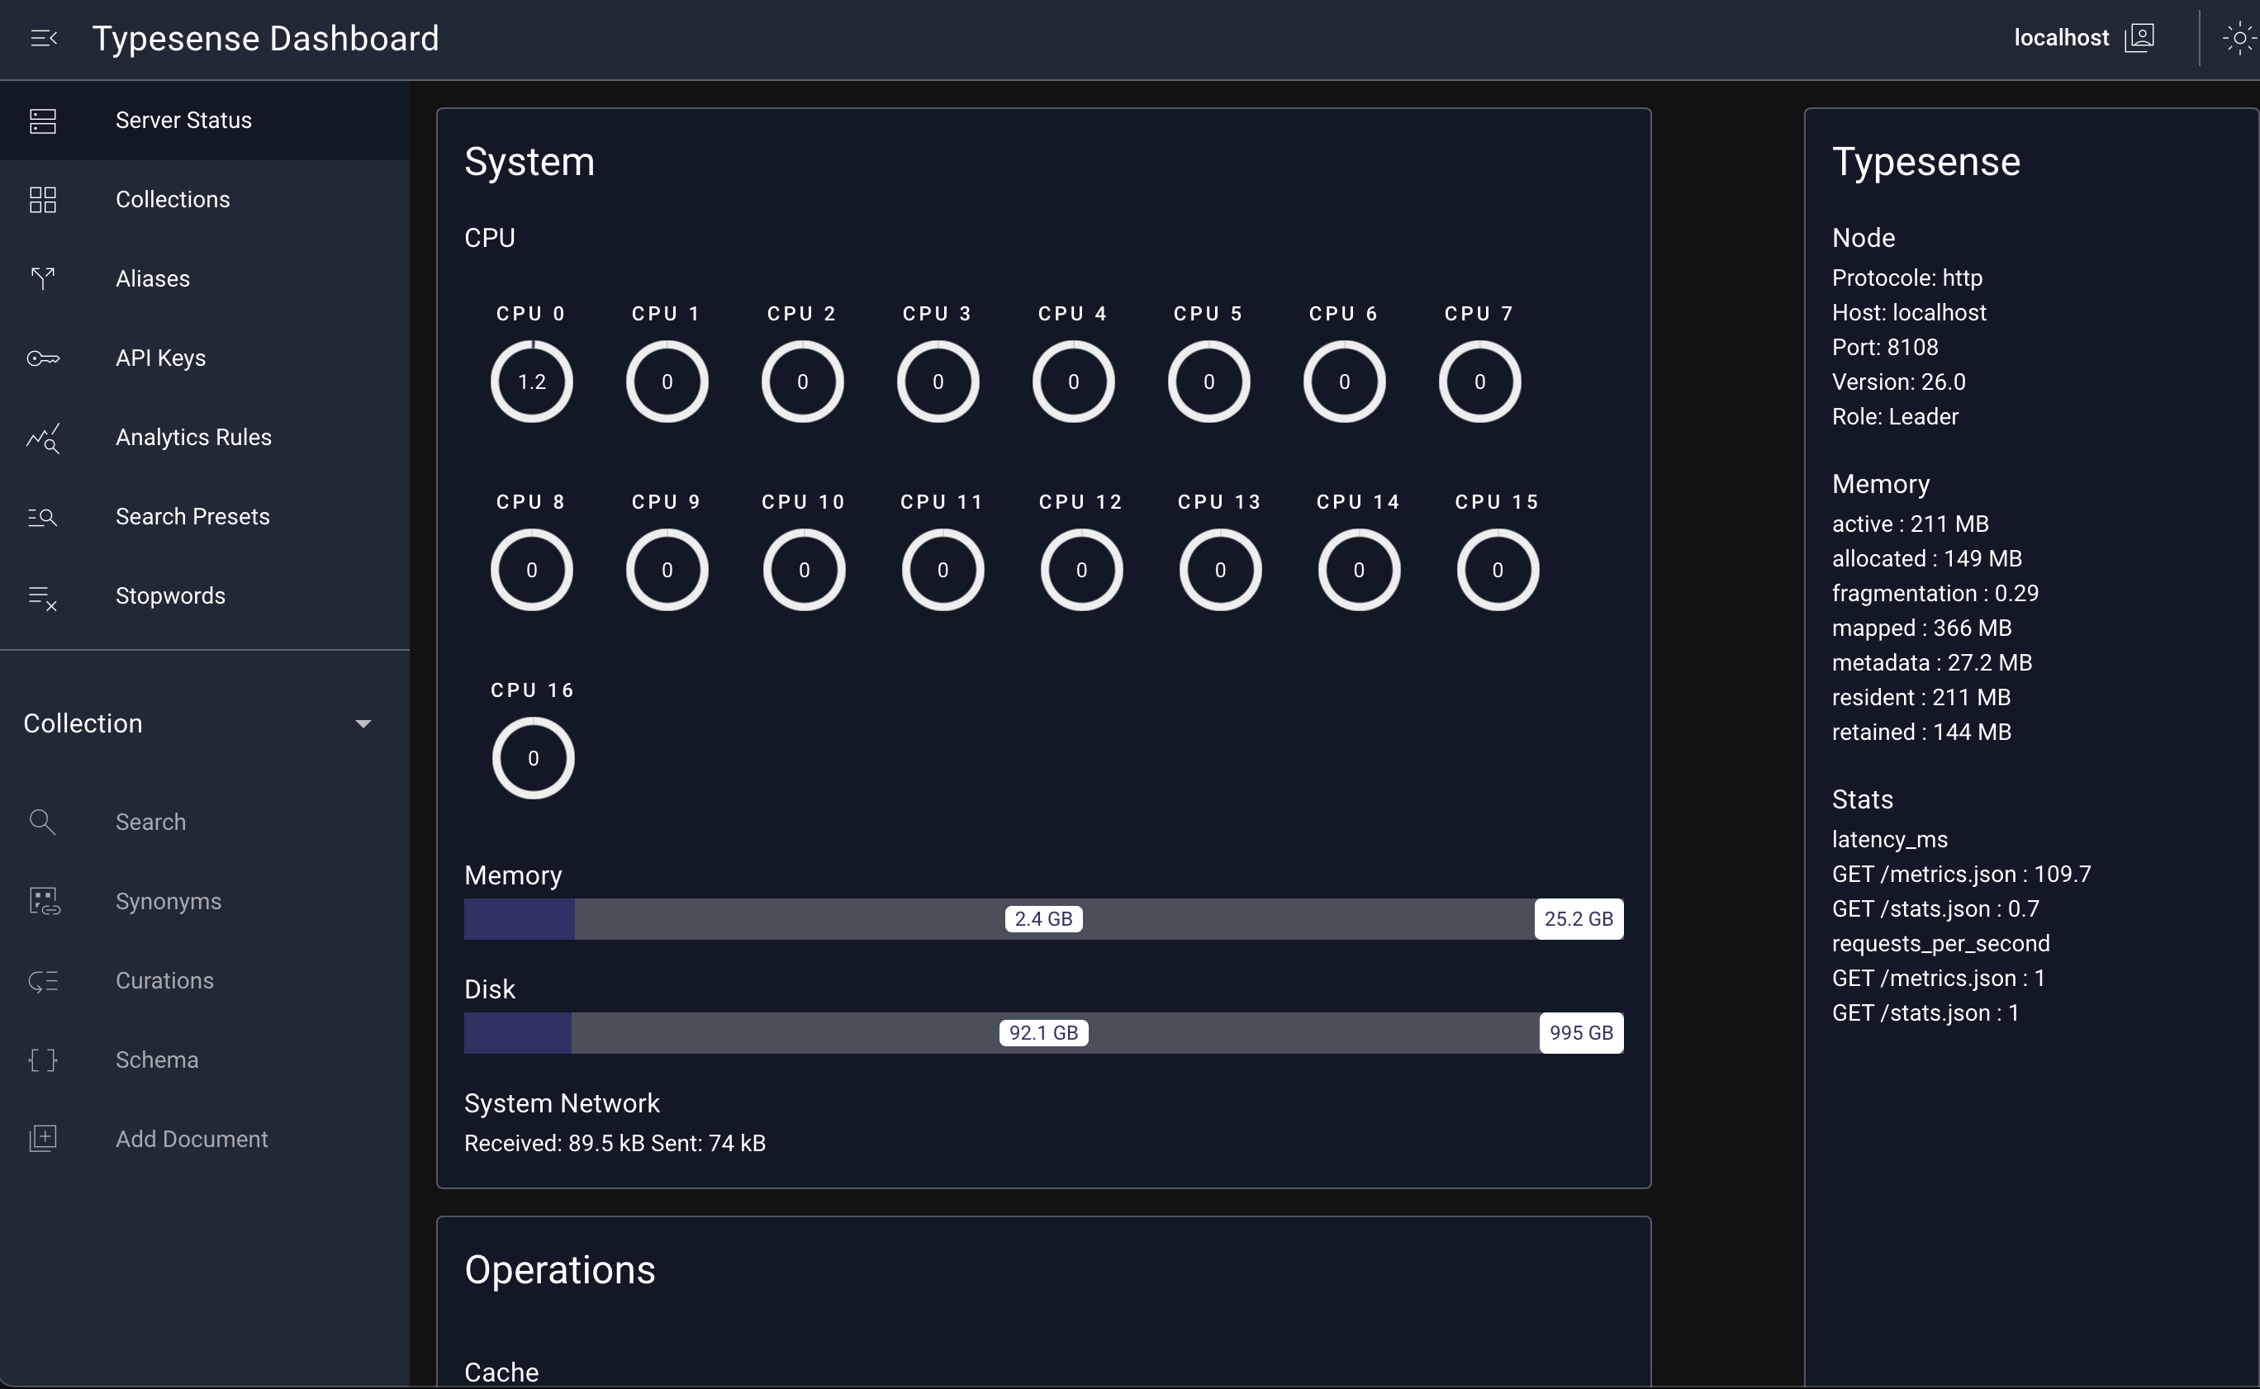Click the CPU 1 circular gauge
The height and width of the screenshot is (1389, 2260).
[667, 382]
